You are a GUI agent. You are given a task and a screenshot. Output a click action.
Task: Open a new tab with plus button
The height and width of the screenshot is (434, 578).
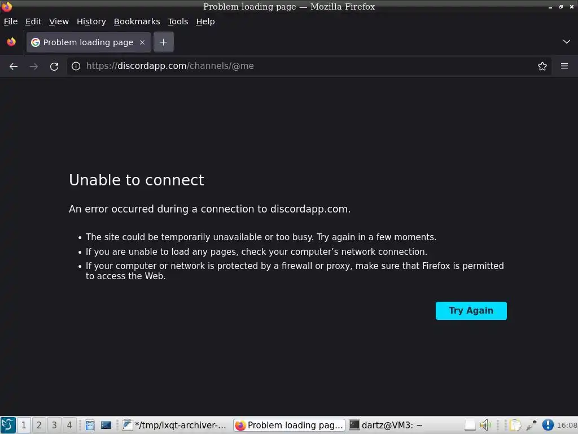tap(163, 42)
